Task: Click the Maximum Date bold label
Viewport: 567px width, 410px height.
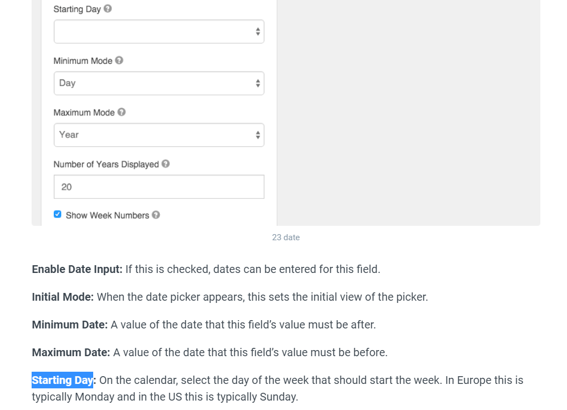Action: click(x=72, y=352)
